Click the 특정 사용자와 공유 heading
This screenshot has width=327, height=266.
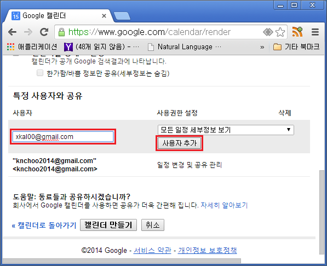point(48,96)
